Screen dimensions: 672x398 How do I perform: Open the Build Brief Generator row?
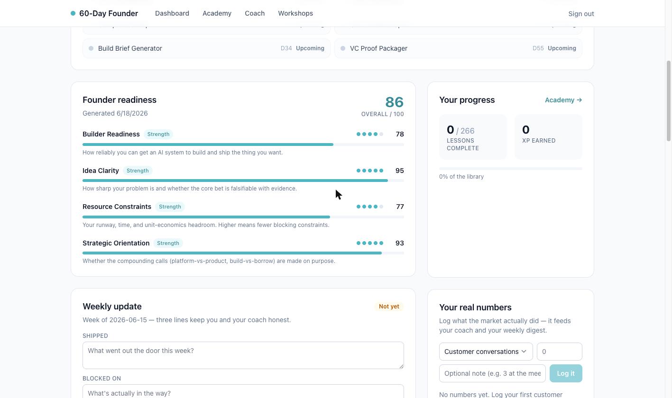coord(207,48)
